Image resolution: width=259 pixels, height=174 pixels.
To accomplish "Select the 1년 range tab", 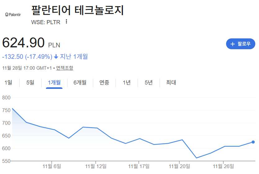I will 127,82.
